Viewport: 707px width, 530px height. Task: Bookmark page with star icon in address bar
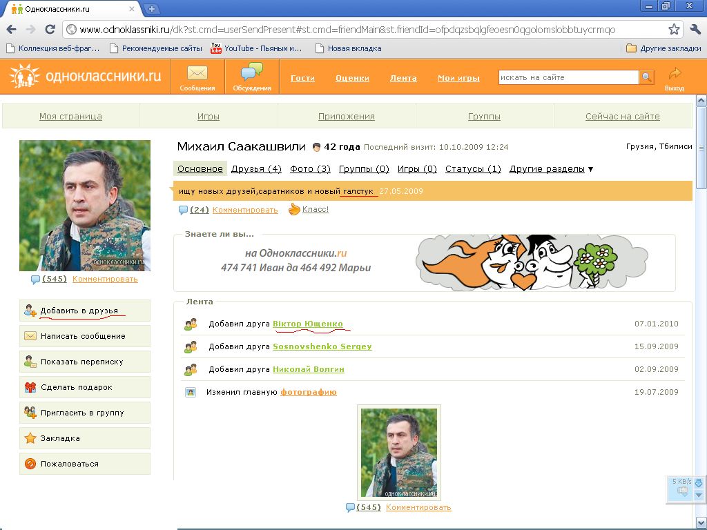(674, 30)
